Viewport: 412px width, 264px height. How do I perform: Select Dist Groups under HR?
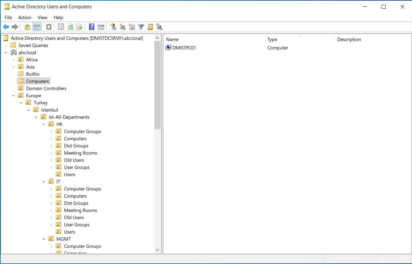tap(76, 146)
